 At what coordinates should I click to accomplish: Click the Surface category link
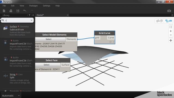click(13, 27)
